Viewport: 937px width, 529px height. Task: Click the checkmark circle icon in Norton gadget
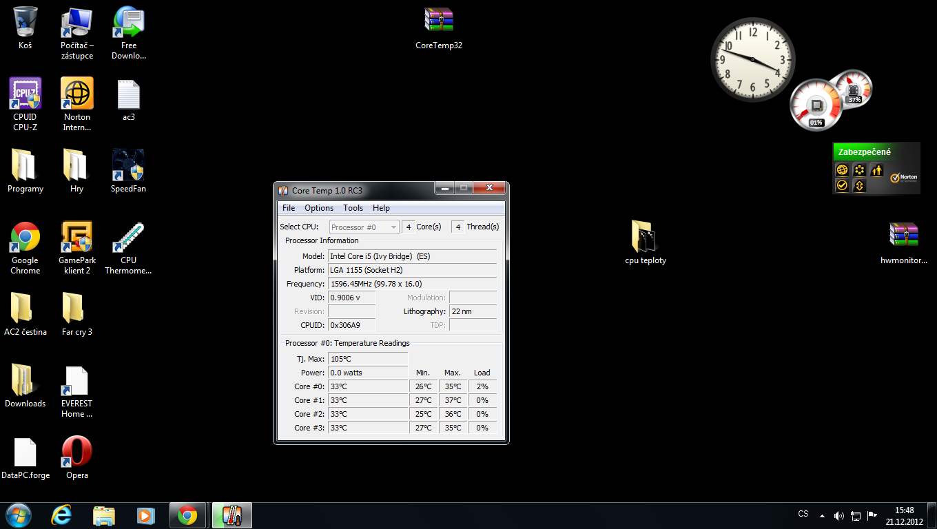(x=842, y=186)
